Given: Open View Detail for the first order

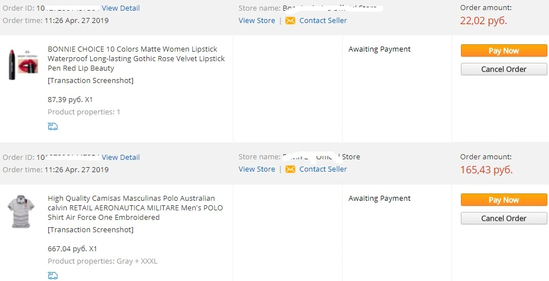Looking at the screenshot, I should point(121,8).
